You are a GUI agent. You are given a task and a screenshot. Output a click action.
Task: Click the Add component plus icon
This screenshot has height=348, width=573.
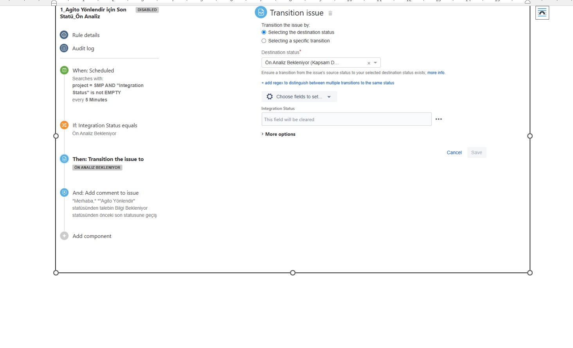tap(64, 236)
